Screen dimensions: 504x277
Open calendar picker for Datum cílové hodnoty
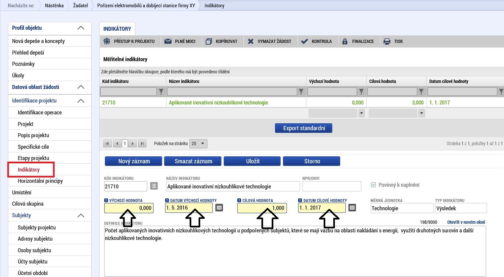(x=352, y=208)
